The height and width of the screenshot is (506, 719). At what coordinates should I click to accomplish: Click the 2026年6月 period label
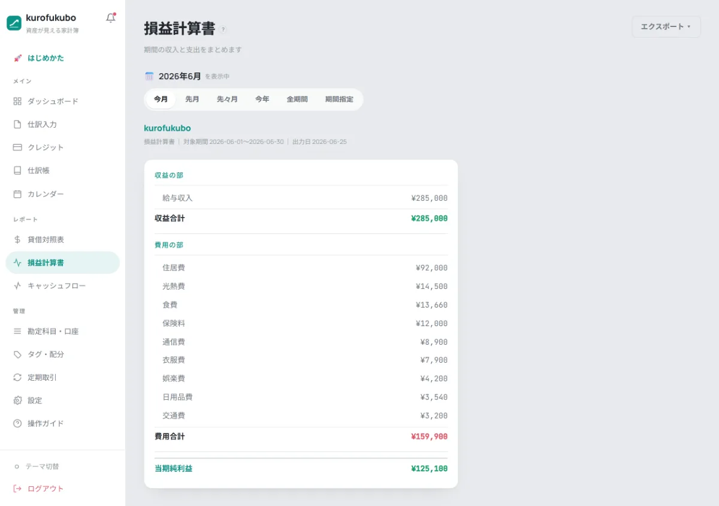(180, 76)
